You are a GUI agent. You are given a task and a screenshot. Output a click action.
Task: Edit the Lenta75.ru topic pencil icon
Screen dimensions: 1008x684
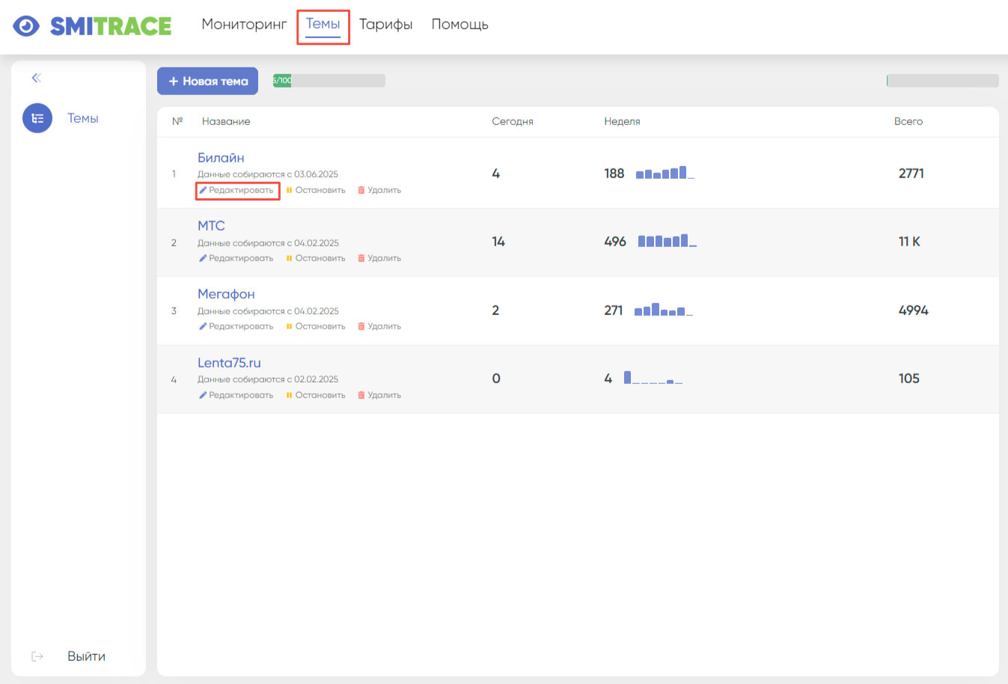point(203,395)
